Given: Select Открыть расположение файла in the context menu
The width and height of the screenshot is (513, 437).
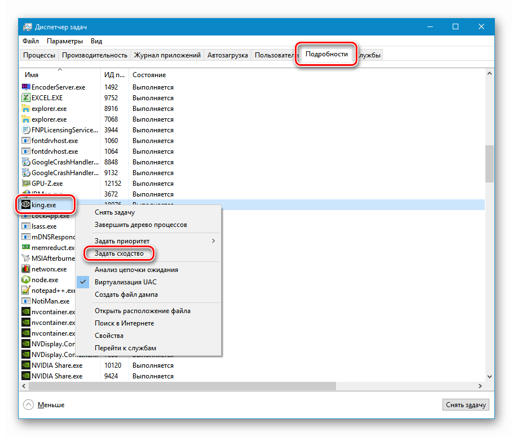Looking at the screenshot, I should 143,311.
